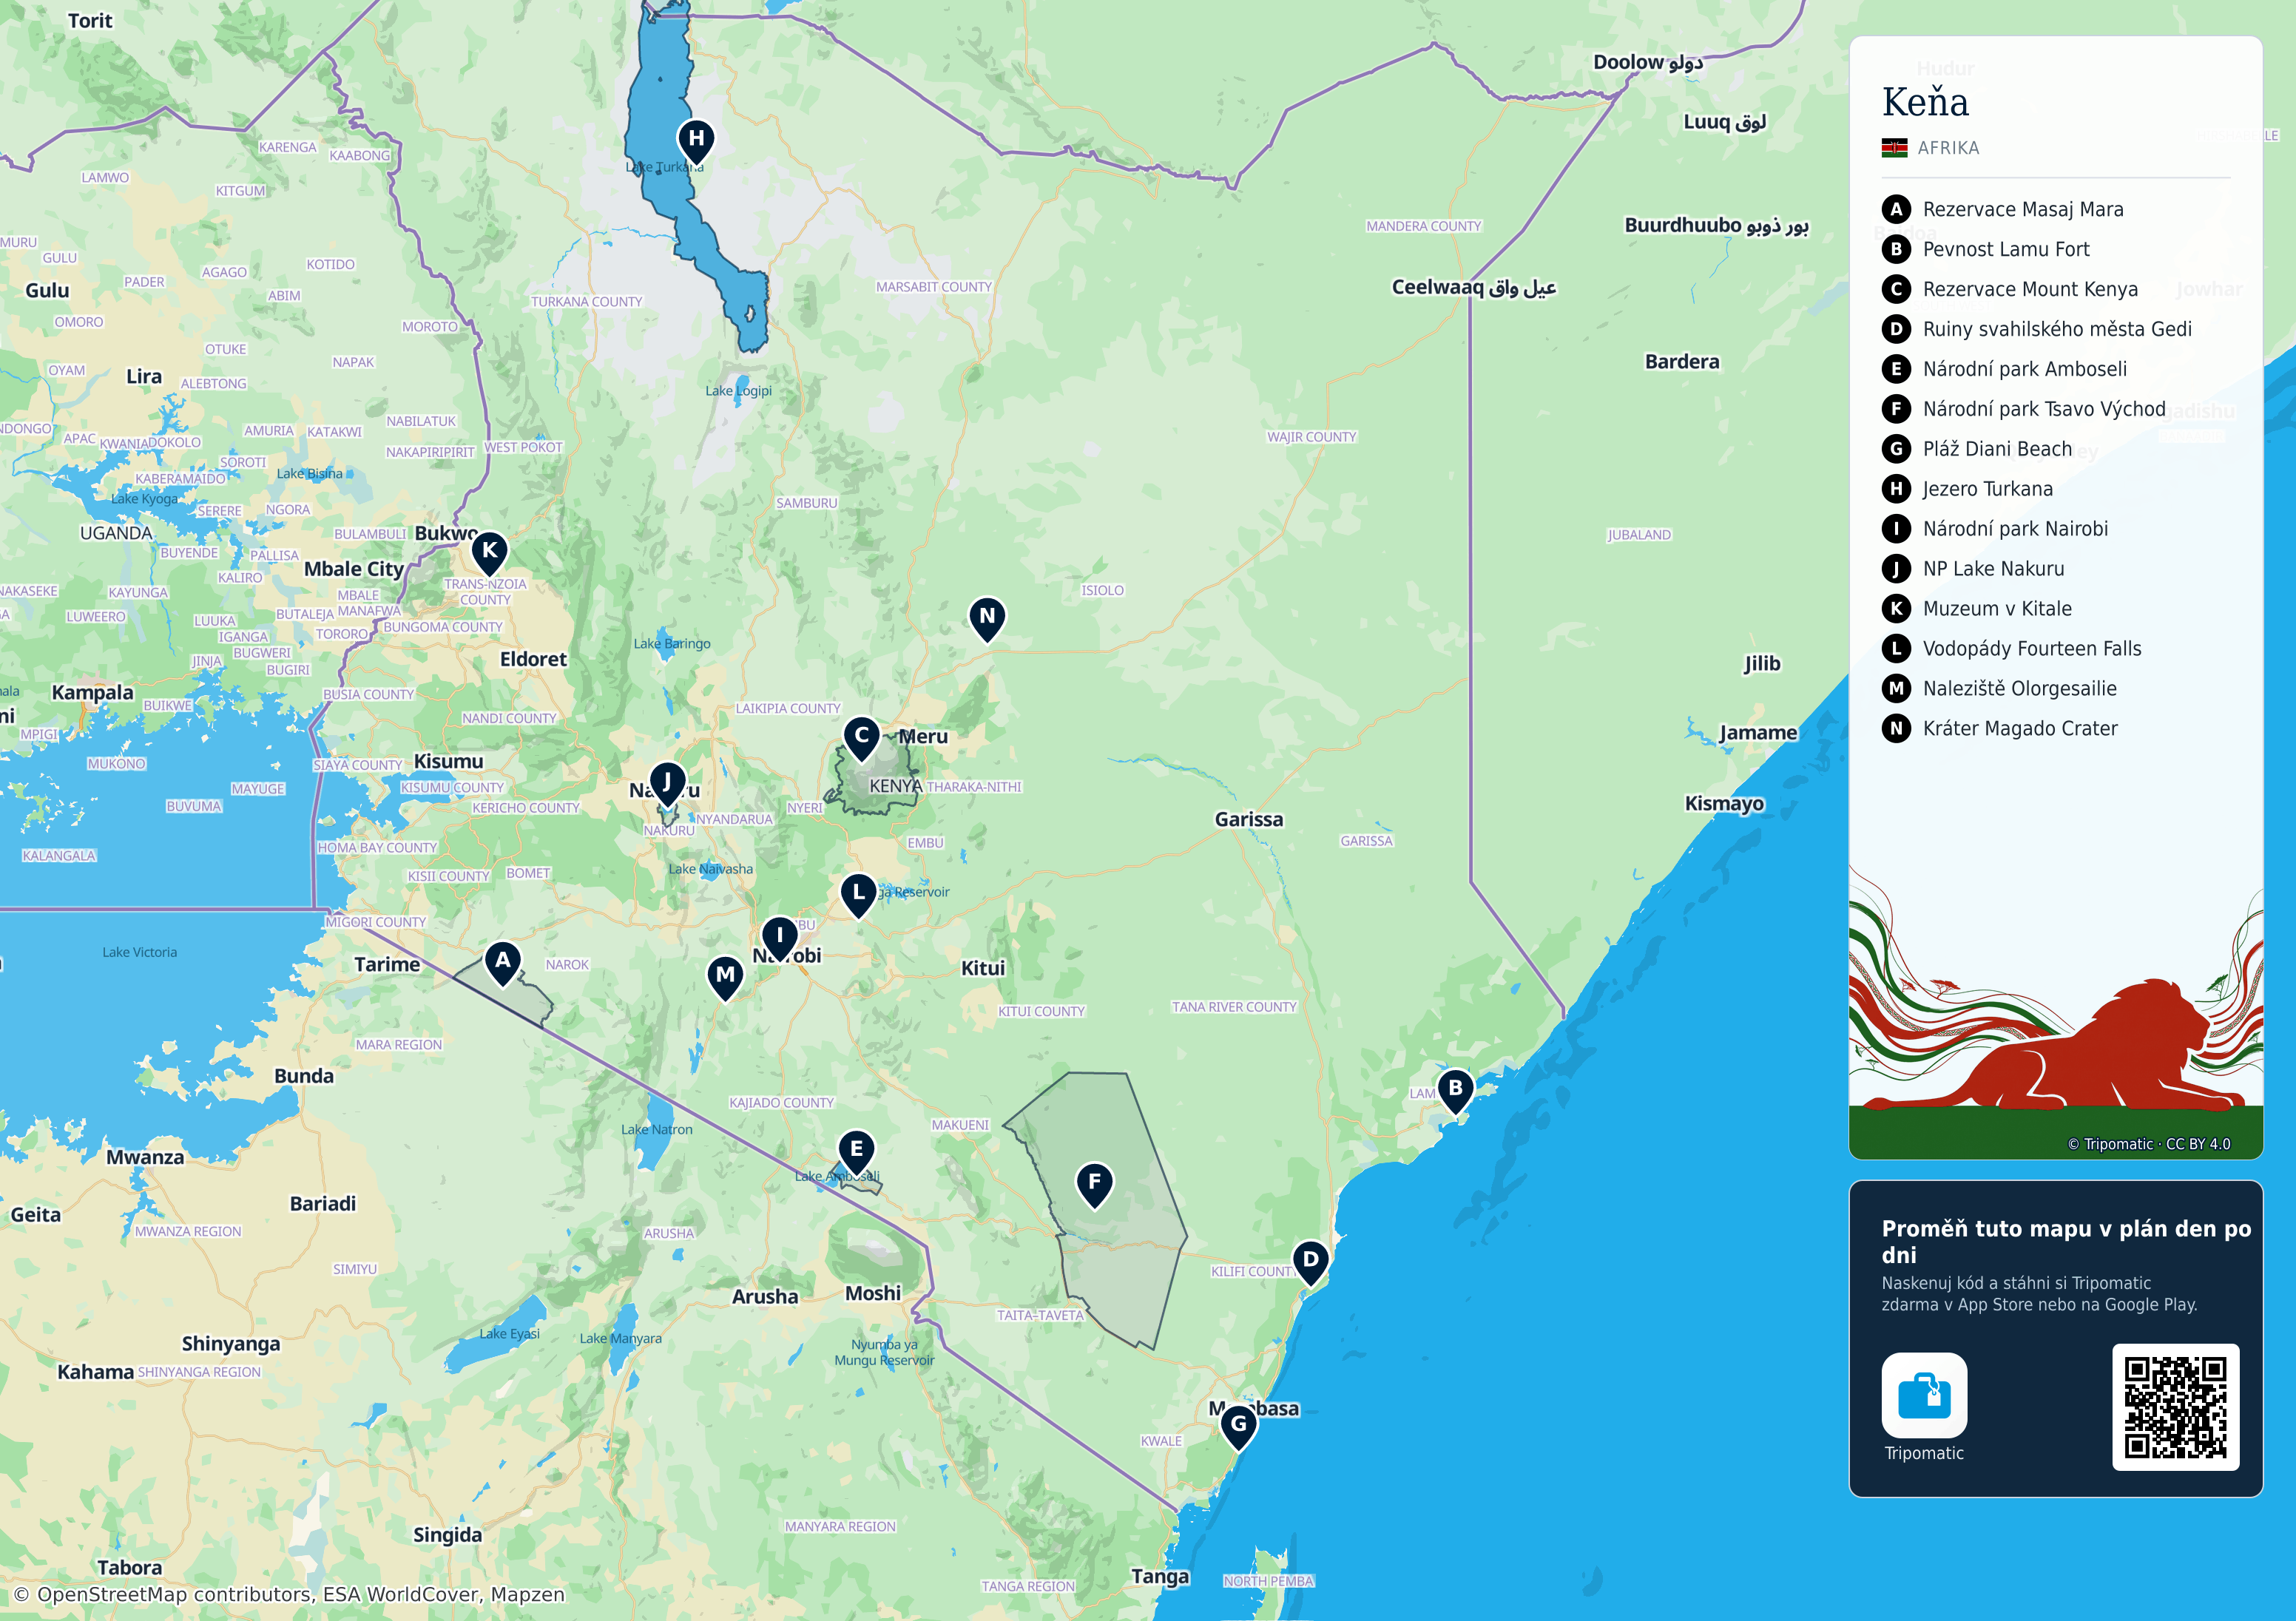This screenshot has height=1621, width=2296.
Task: Click legend entry Národní park Nairobi
Action: tap(1995, 529)
